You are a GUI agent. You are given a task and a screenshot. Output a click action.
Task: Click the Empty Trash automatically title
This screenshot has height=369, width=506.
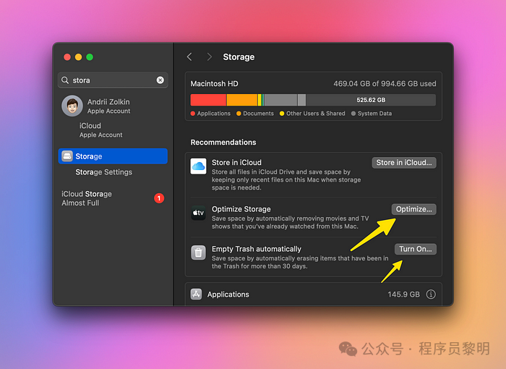point(257,249)
